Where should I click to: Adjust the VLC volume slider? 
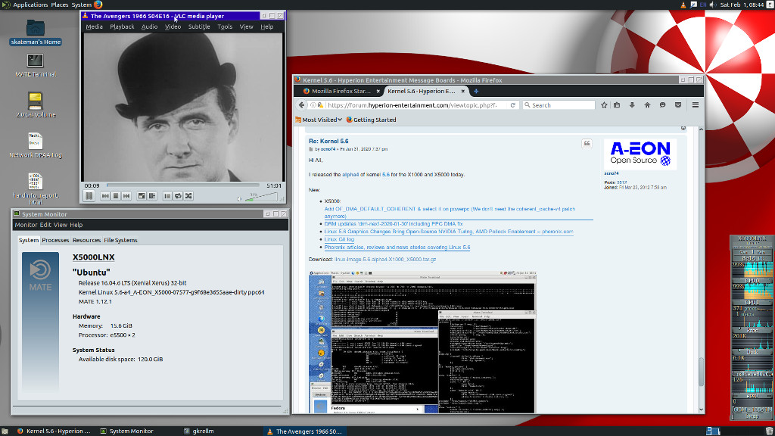pyautogui.click(x=261, y=198)
